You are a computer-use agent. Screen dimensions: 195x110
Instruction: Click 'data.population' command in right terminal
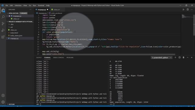pyautogui.click(x=120, y=78)
